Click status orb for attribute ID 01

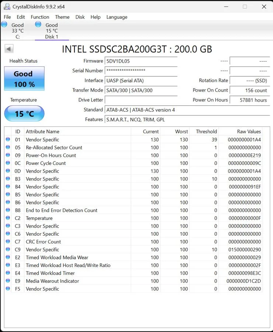click(8, 139)
